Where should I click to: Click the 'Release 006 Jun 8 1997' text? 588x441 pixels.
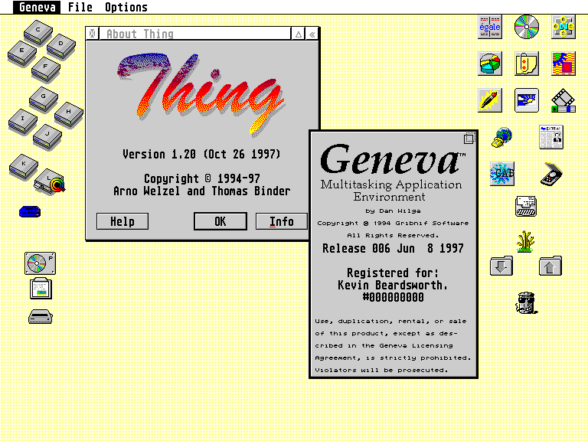click(393, 248)
